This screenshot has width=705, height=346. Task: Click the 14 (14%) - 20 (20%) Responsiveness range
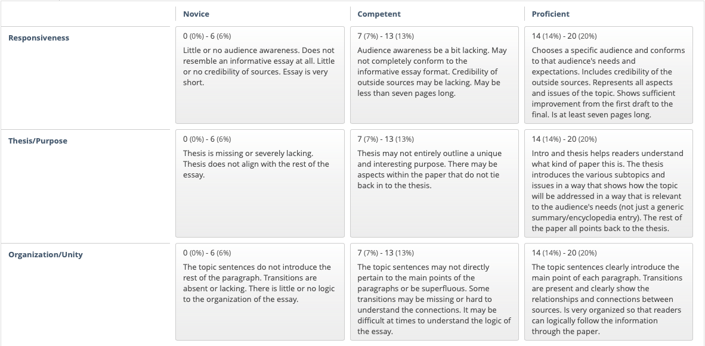564,36
